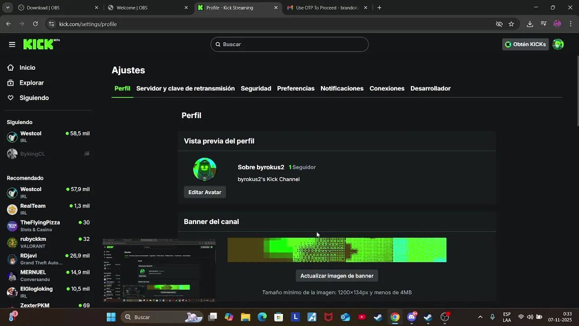This screenshot has width=579, height=326.
Task: Click the Editar Avatar button
Action: click(x=205, y=192)
